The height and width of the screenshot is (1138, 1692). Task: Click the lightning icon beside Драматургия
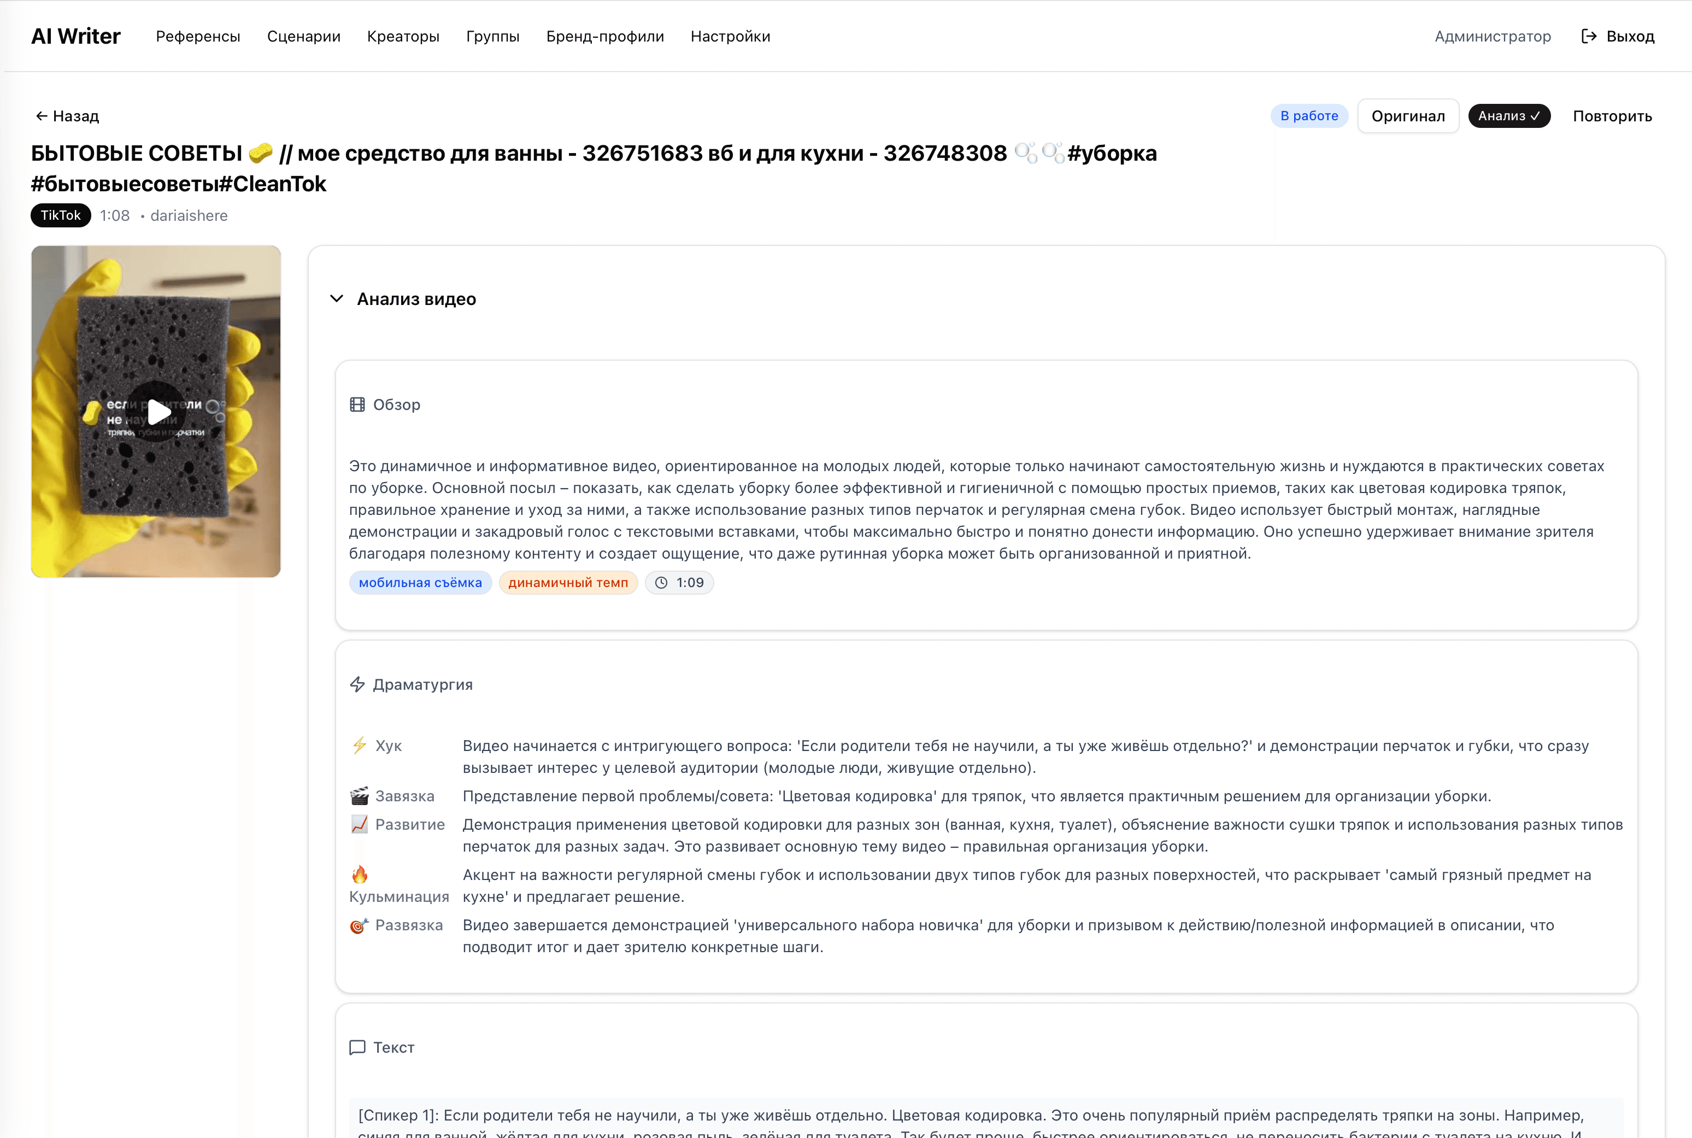pyautogui.click(x=357, y=684)
